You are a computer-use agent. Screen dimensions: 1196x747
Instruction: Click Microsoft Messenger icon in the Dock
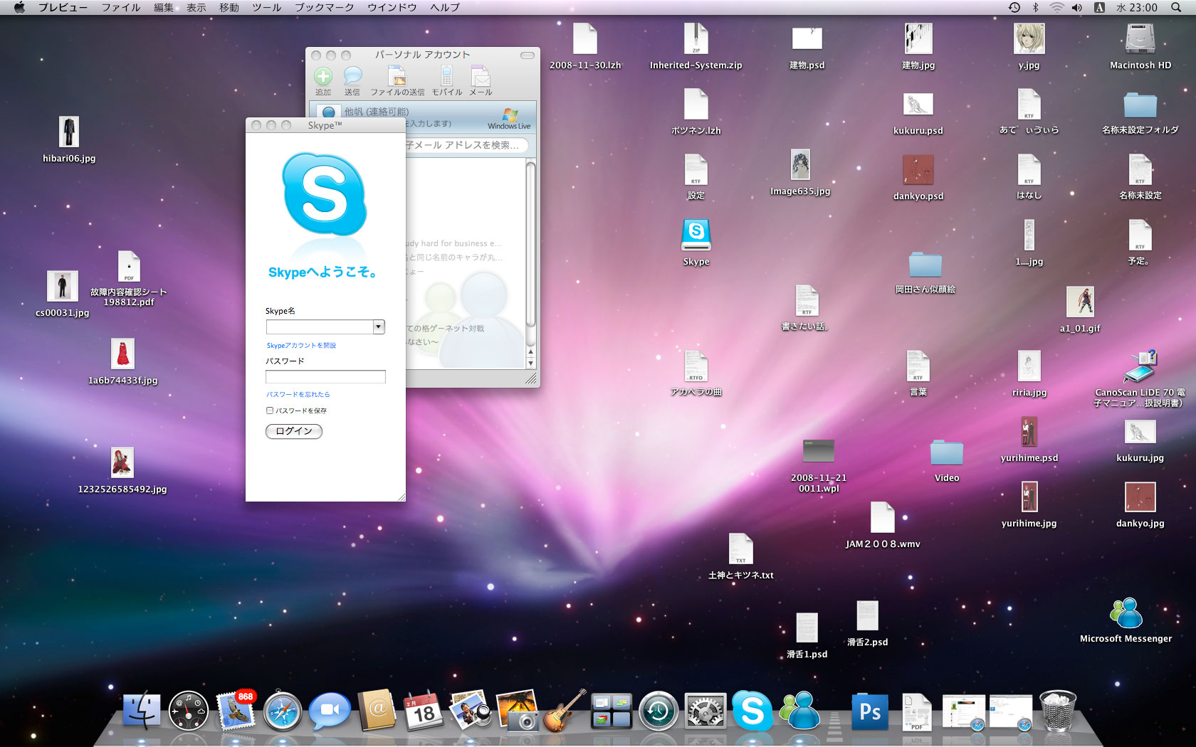(x=799, y=711)
